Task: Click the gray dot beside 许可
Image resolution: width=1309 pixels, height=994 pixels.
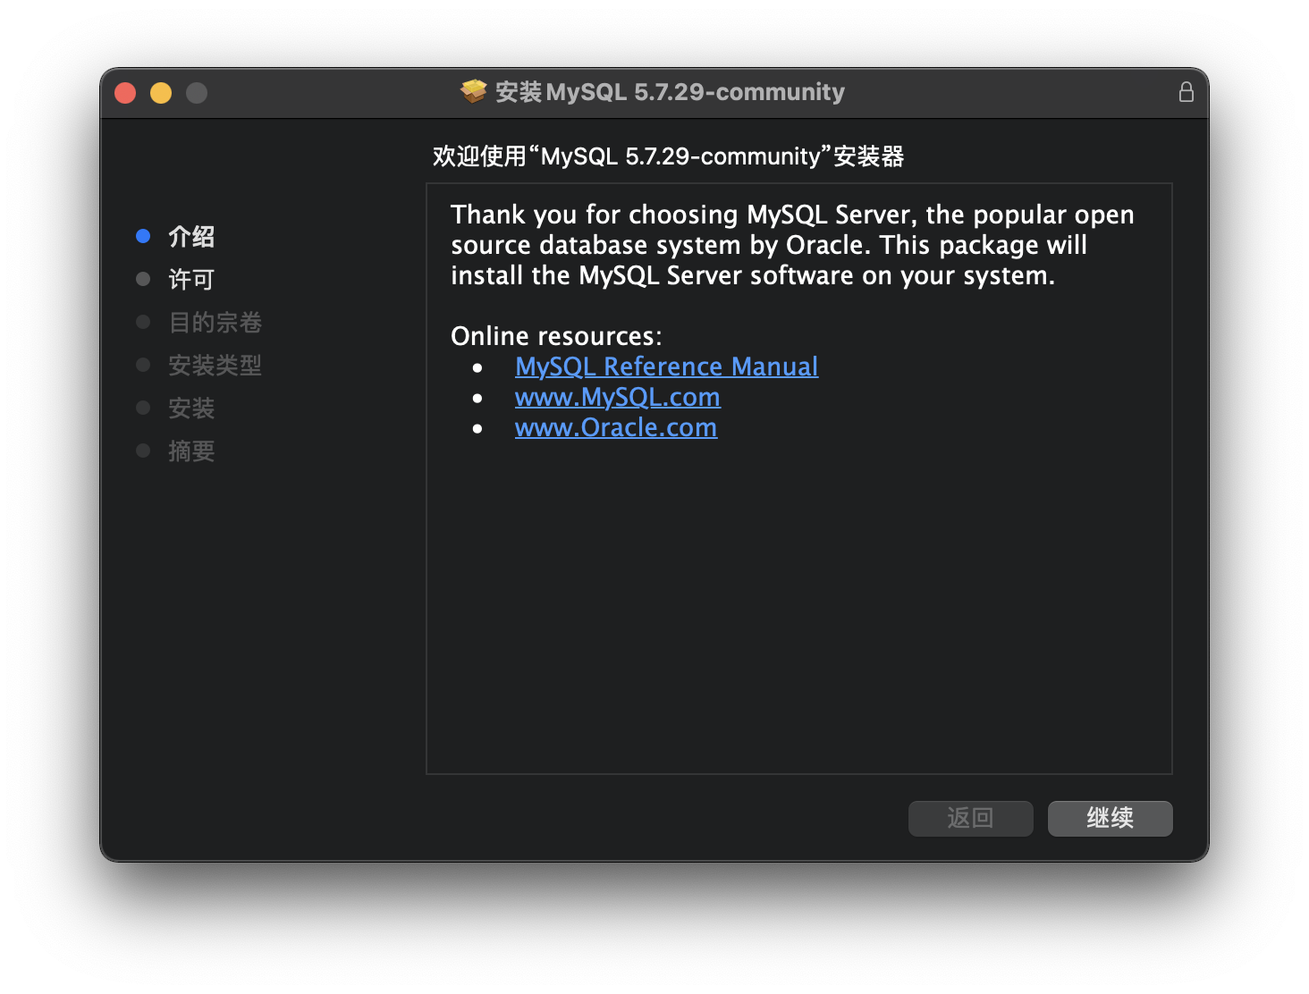Action: [x=143, y=279]
